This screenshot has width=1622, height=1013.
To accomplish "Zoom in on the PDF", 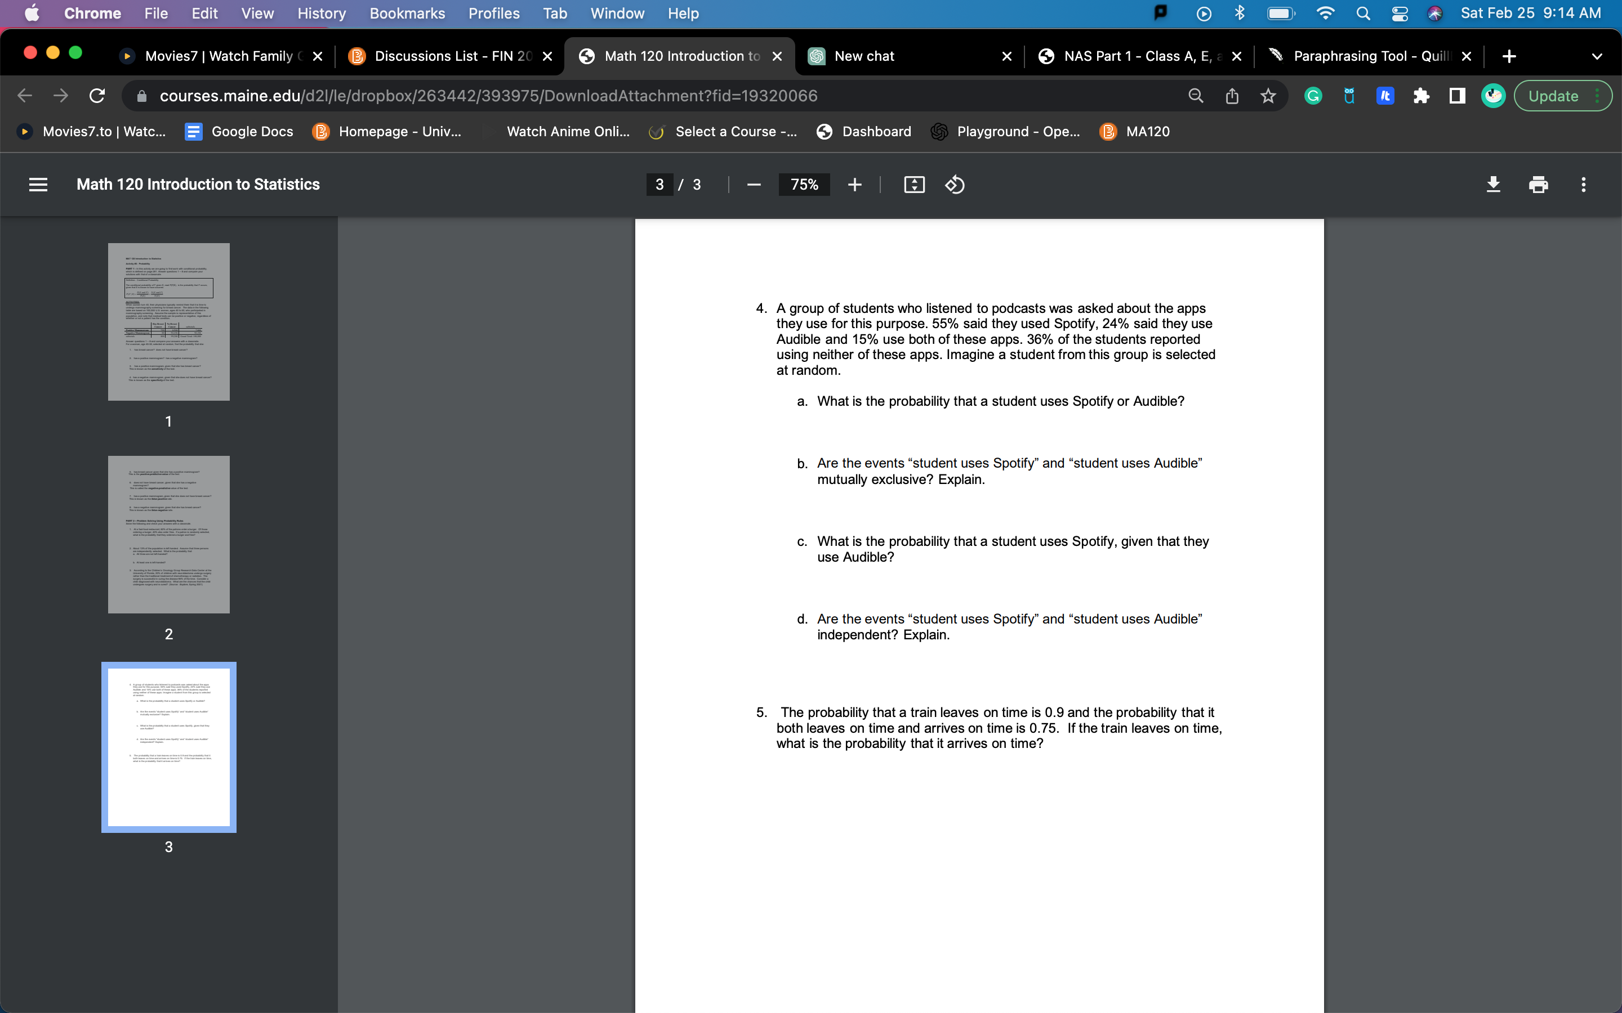I will tap(854, 184).
